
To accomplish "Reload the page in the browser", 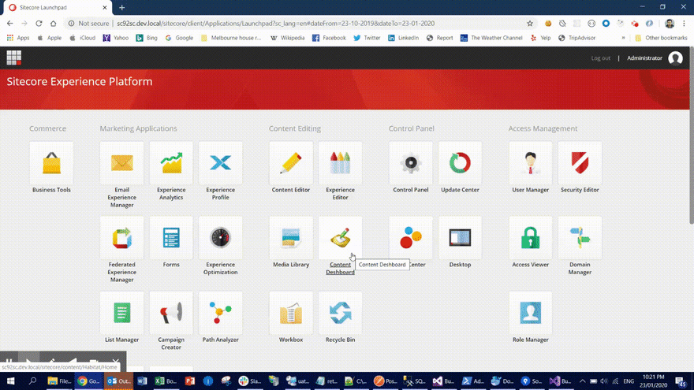I will pyautogui.click(x=39, y=24).
